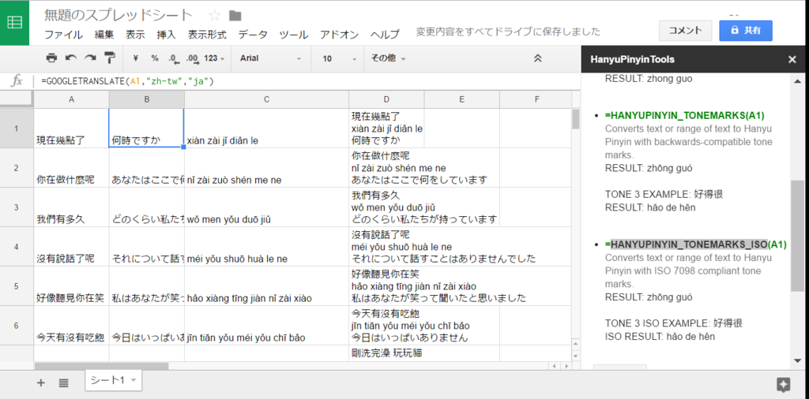Open the ファイル menu

tap(63, 35)
